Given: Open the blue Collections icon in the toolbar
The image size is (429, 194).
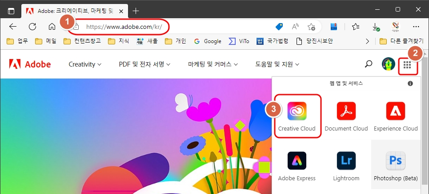Looking at the screenshot, I should (x=334, y=27).
